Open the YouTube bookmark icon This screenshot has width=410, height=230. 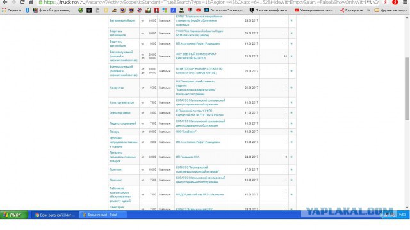point(199,10)
